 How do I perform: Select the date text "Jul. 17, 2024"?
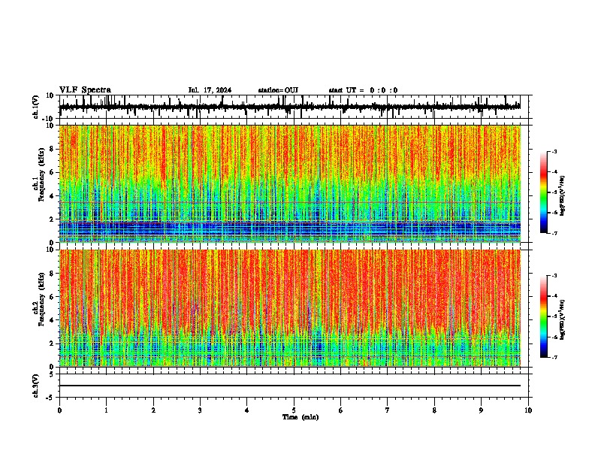210,90
